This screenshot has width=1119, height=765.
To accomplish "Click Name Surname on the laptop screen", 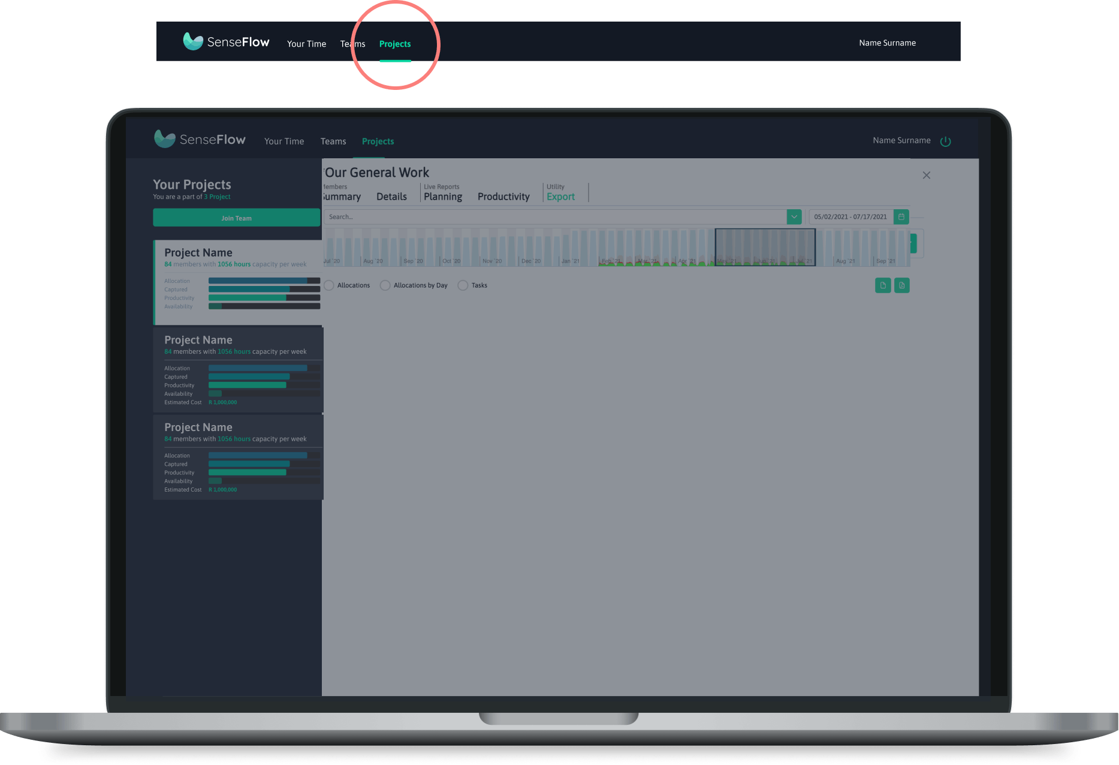I will pos(901,140).
